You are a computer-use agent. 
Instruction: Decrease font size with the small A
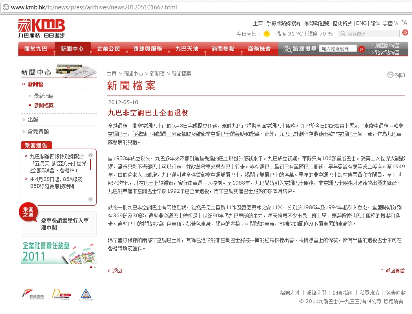397,24
